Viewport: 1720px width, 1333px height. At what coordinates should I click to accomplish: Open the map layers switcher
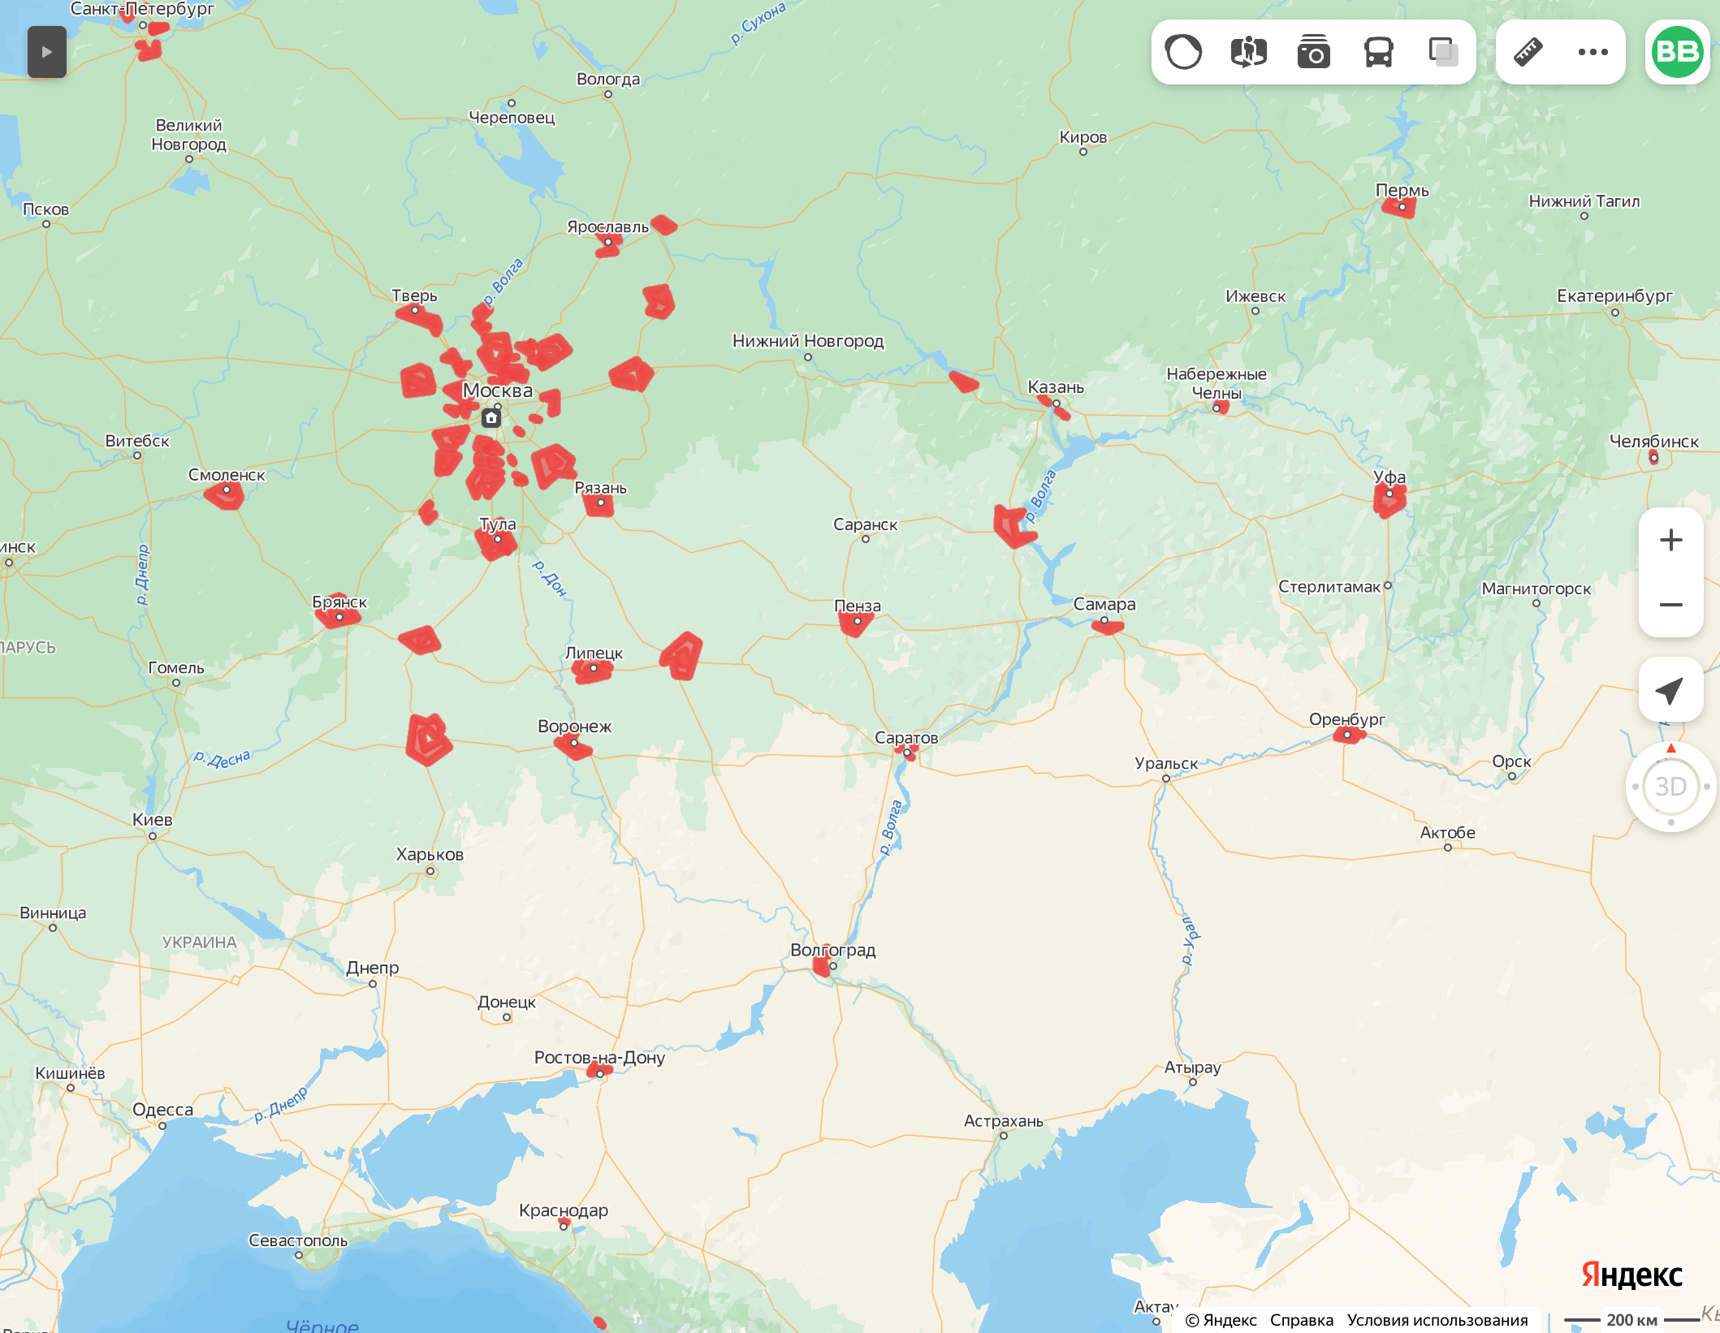click(1443, 52)
